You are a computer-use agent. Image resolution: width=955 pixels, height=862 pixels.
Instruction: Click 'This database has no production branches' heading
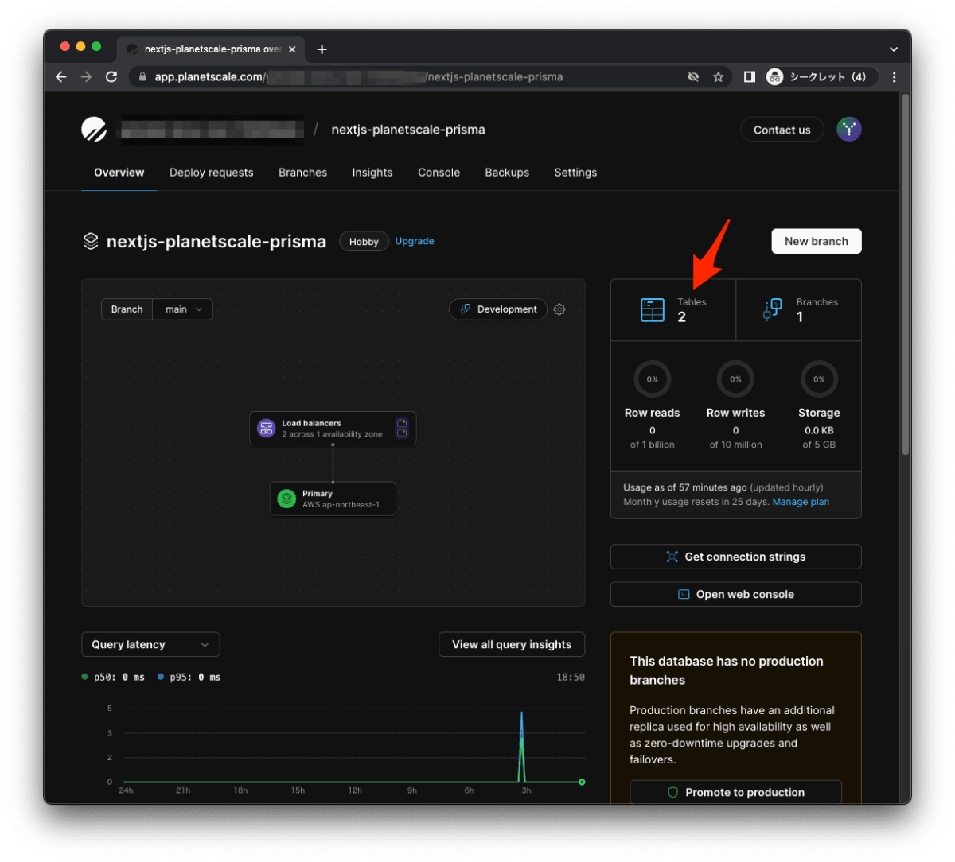point(727,670)
